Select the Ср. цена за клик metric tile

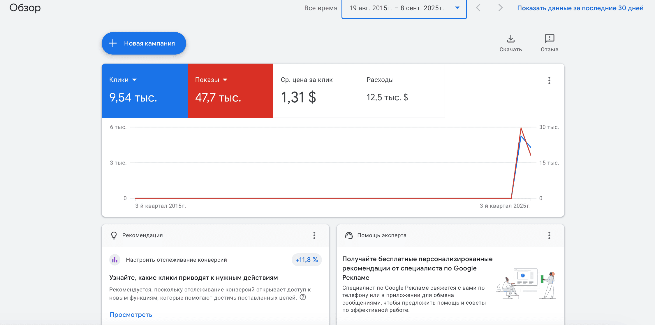pyautogui.click(x=316, y=91)
